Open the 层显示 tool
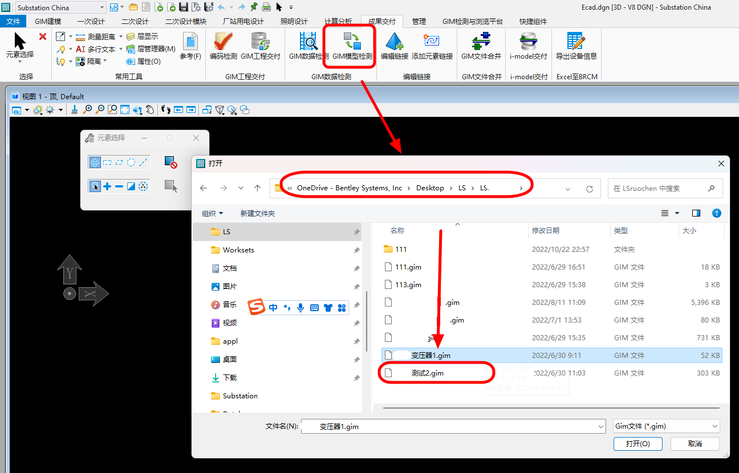 pos(142,36)
